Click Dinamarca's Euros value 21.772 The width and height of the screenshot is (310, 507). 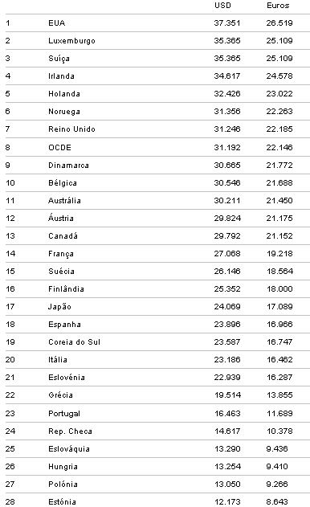click(279, 166)
